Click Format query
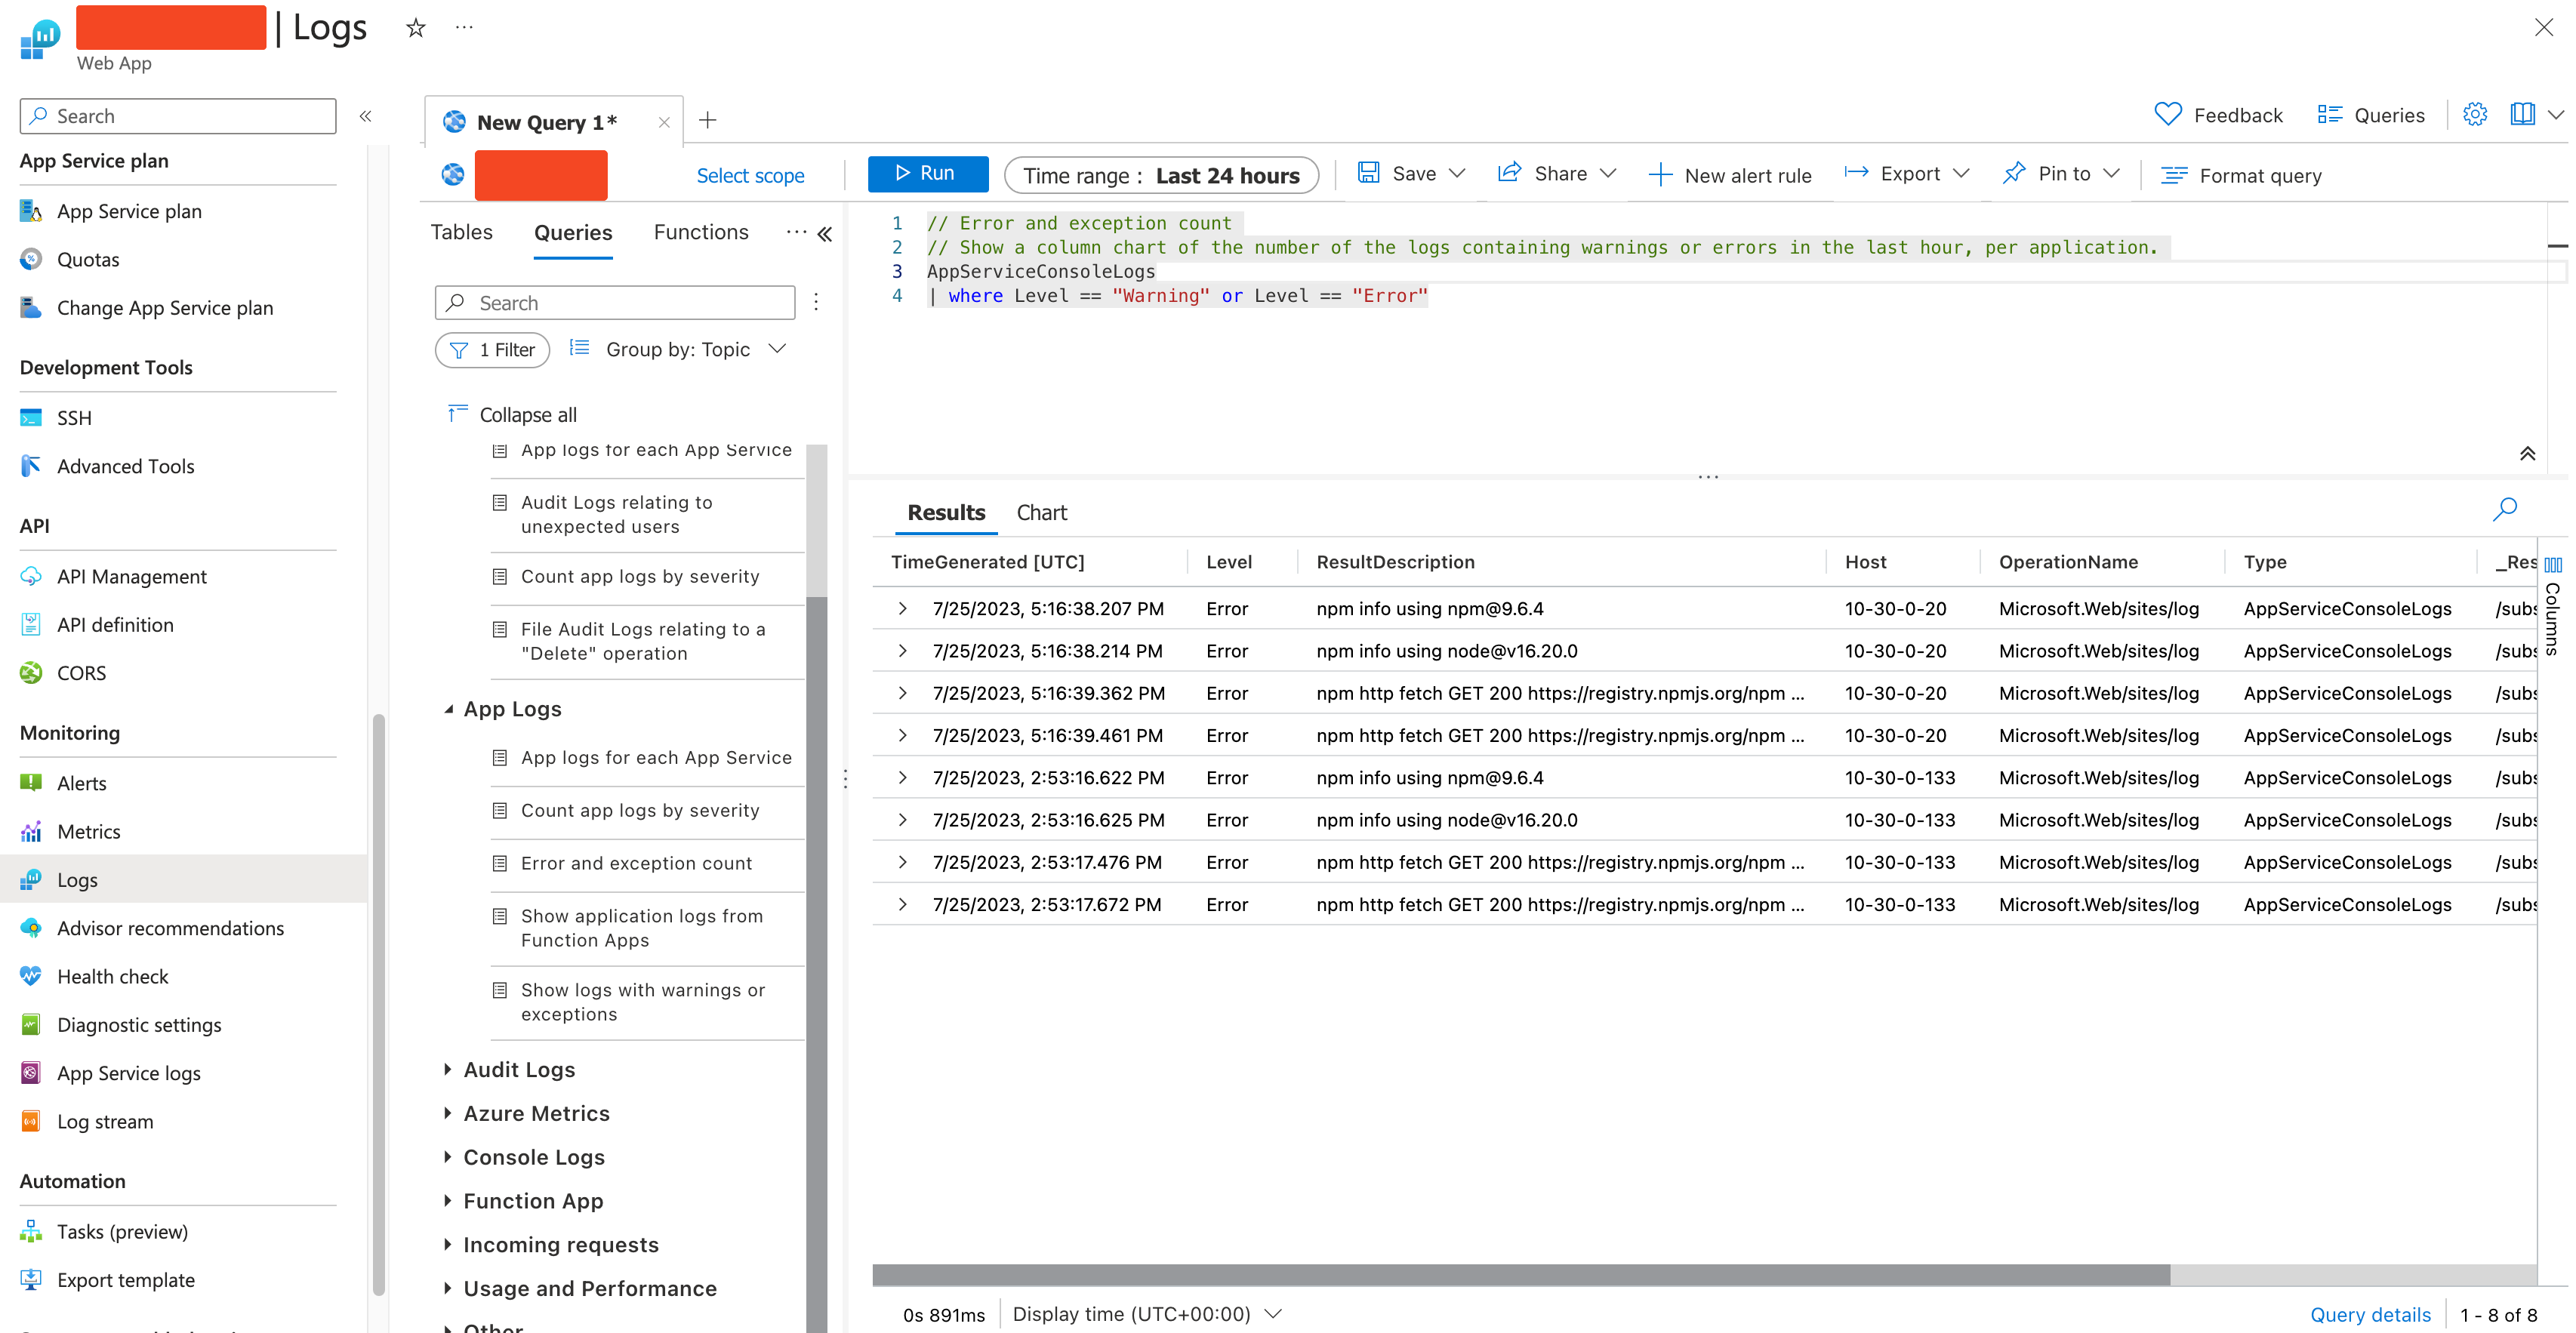Viewport: 2576px width, 1333px height. coord(2241,176)
